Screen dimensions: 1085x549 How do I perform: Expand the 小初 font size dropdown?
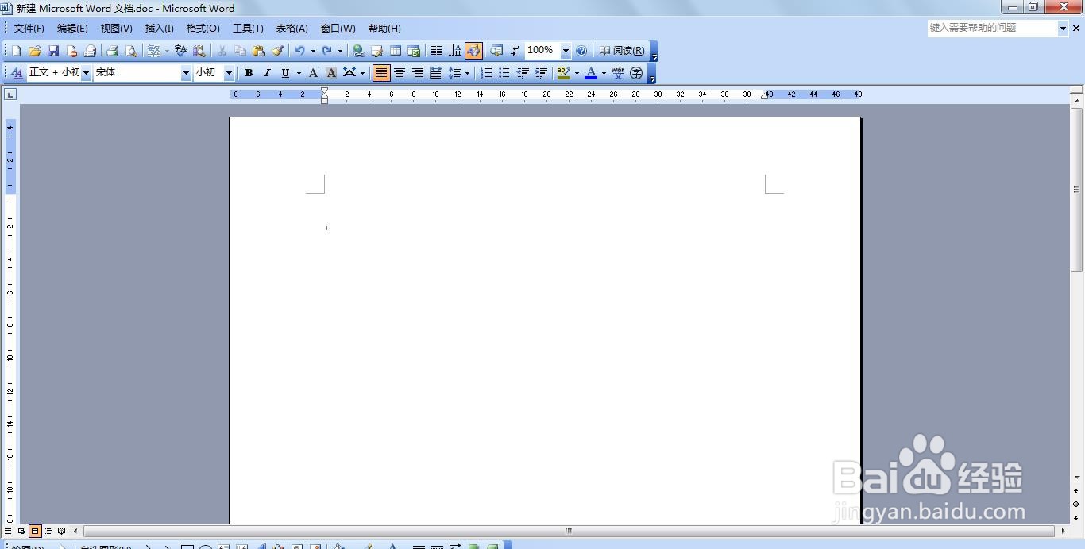(229, 73)
